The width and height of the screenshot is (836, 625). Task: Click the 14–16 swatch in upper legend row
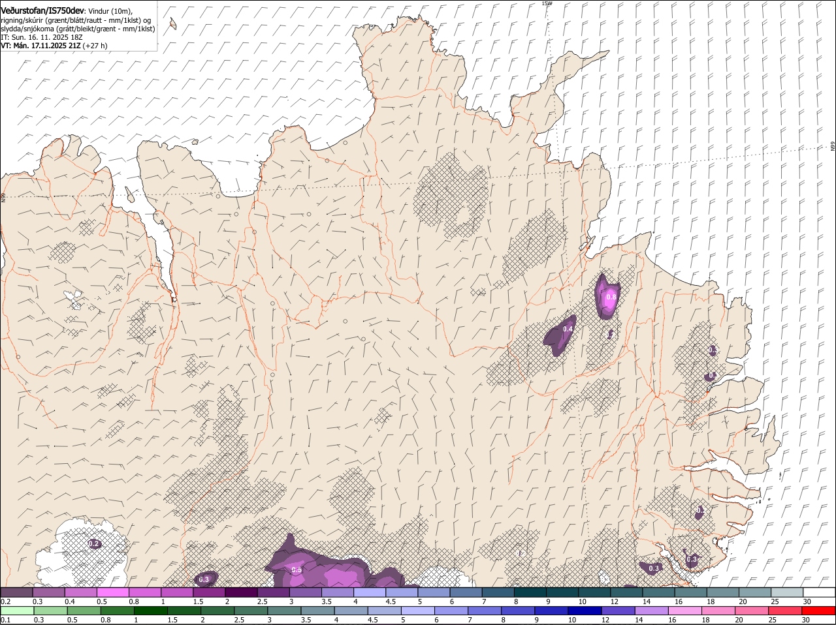[658, 592]
